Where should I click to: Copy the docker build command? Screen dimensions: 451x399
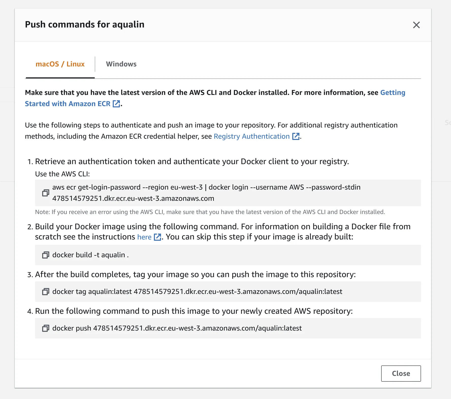(x=46, y=255)
